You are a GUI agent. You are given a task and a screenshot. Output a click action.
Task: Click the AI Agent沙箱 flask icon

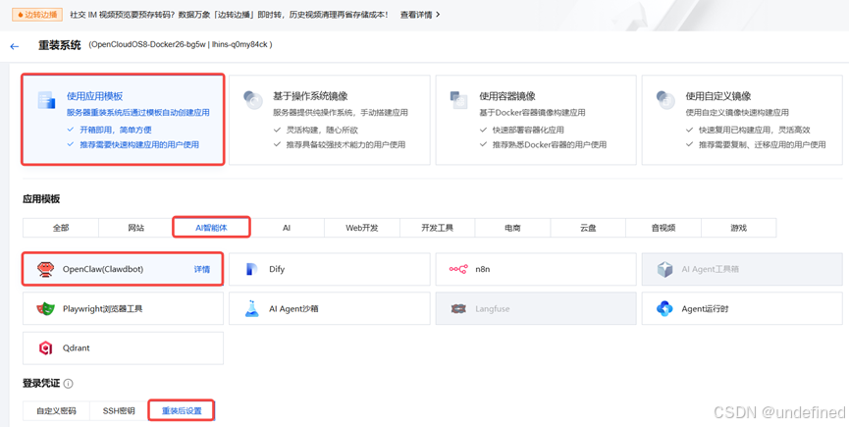pyautogui.click(x=252, y=308)
